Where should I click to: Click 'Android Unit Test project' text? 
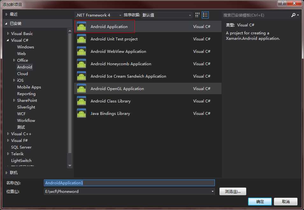click(x=114, y=39)
